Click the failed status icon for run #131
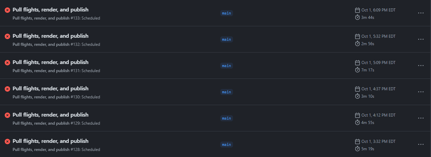Screen dimensions: 431x157 [x=7, y=63]
